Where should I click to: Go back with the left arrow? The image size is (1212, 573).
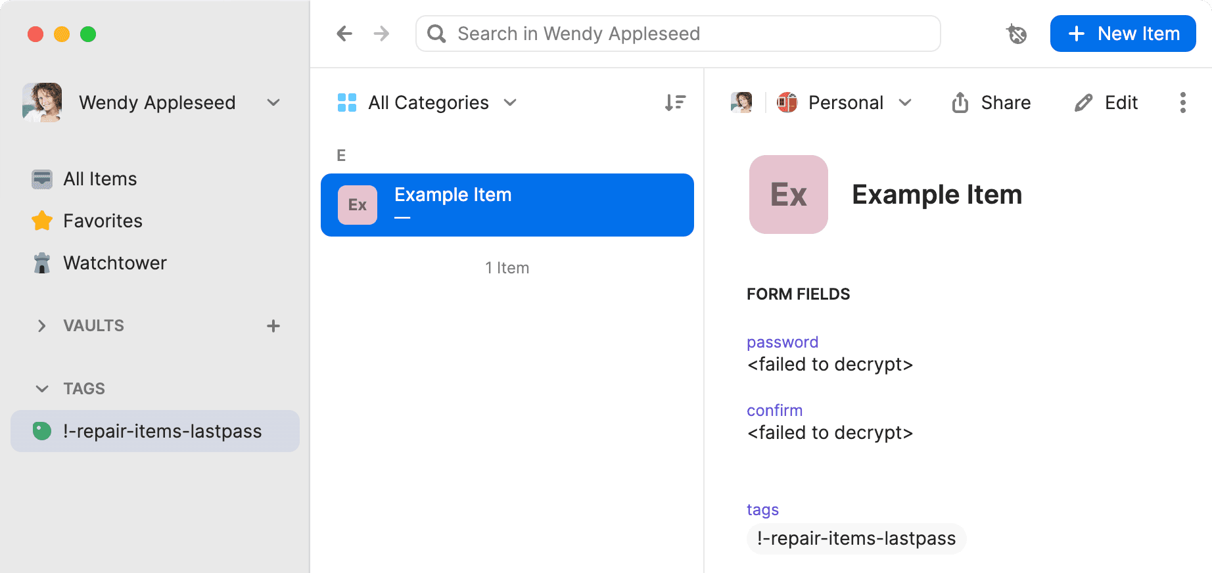pyautogui.click(x=344, y=34)
